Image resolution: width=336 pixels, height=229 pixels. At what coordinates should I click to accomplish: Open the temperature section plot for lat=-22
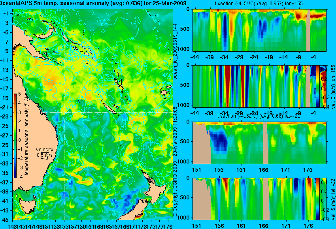point(259,143)
